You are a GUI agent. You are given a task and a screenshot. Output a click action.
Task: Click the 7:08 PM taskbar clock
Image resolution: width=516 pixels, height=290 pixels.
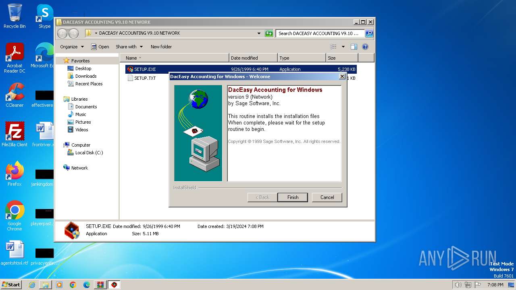495,285
